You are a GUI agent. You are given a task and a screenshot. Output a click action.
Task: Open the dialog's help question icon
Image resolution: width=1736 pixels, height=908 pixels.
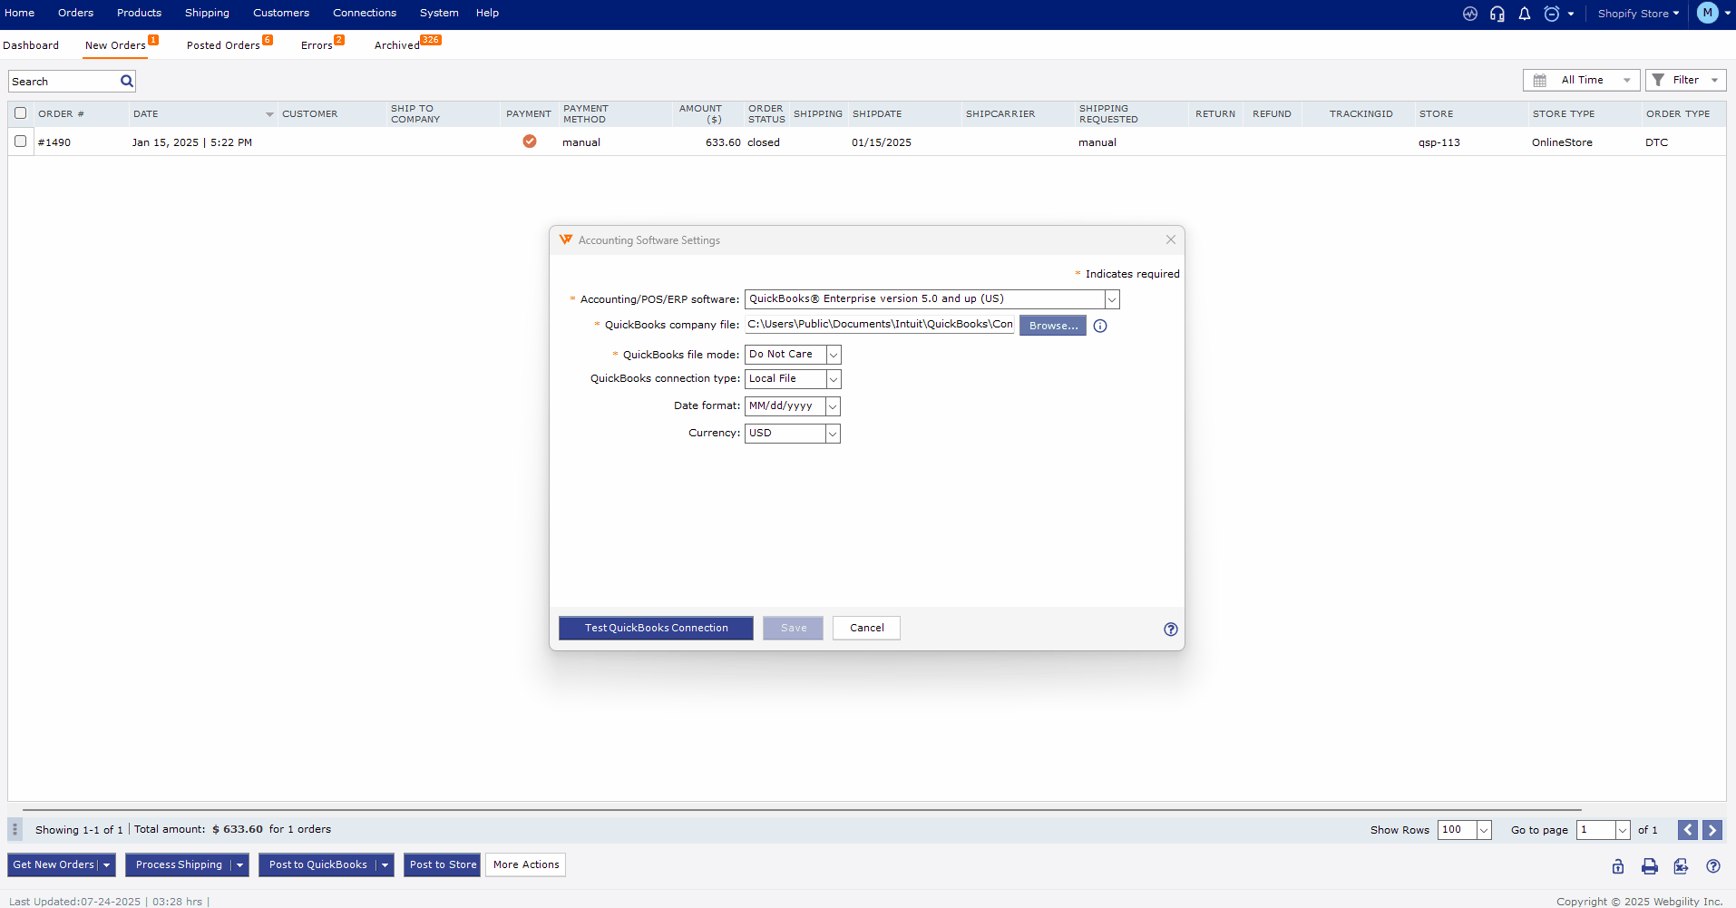click(x=1171, y=630)
